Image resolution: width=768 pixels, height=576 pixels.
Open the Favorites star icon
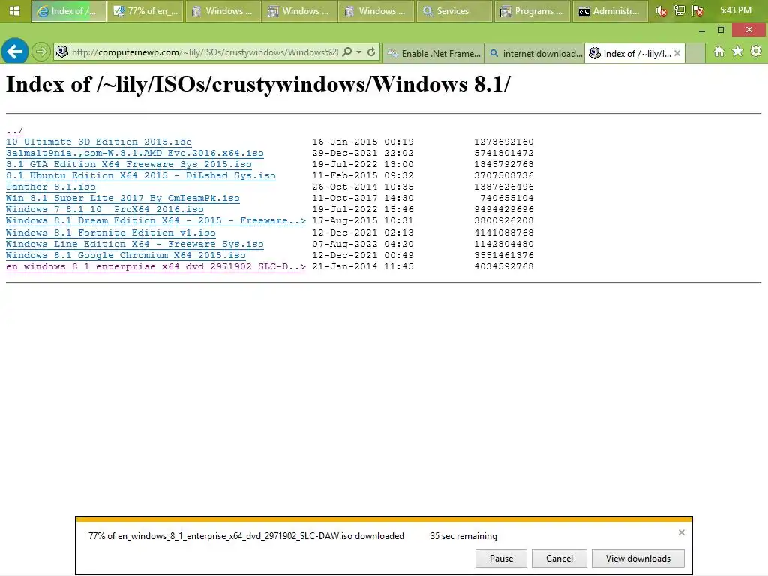tap(738, 52)
